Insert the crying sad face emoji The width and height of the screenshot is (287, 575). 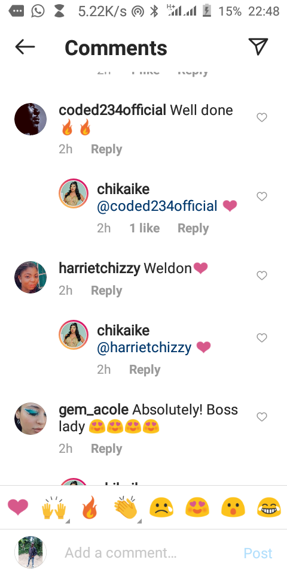161,507
